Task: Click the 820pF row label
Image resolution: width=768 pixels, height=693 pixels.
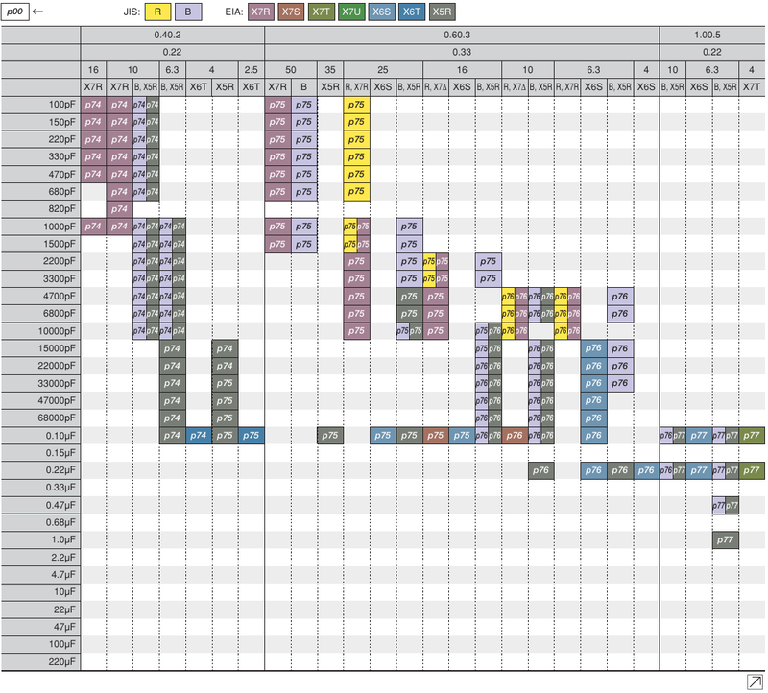Action: click(40, 209)
